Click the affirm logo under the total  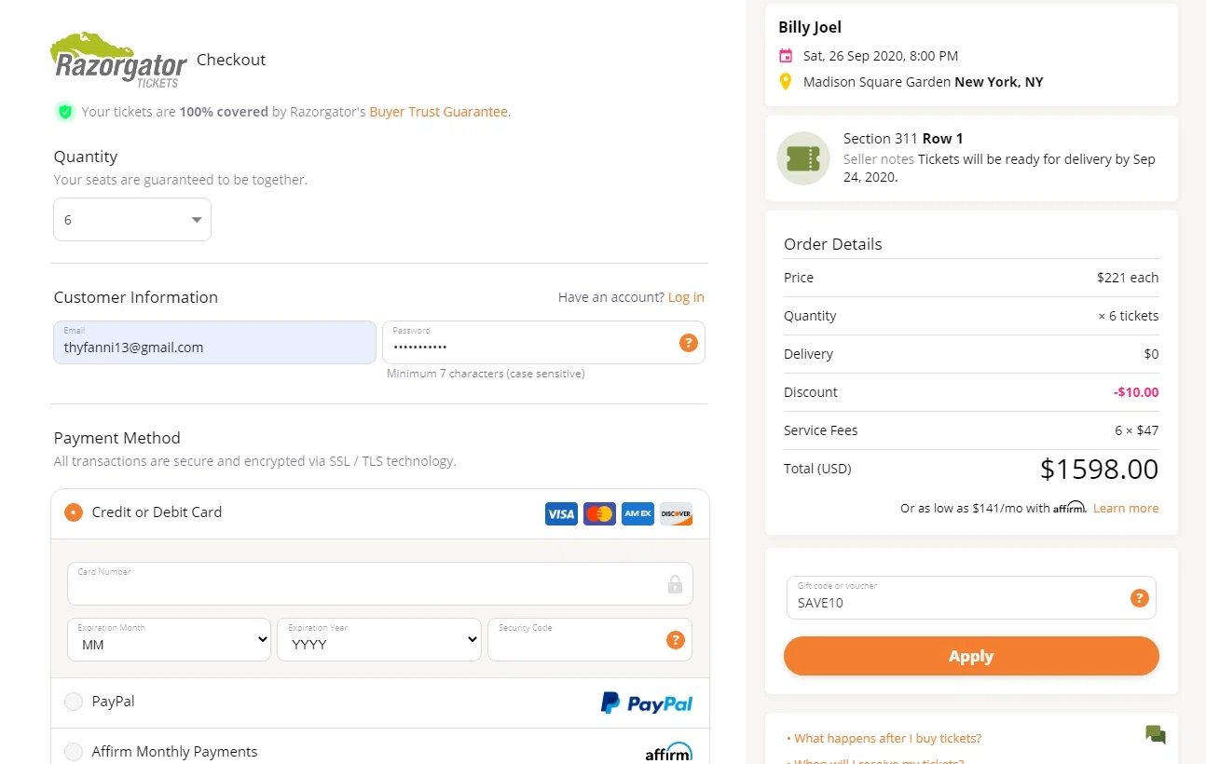(x=1070, y=508)
